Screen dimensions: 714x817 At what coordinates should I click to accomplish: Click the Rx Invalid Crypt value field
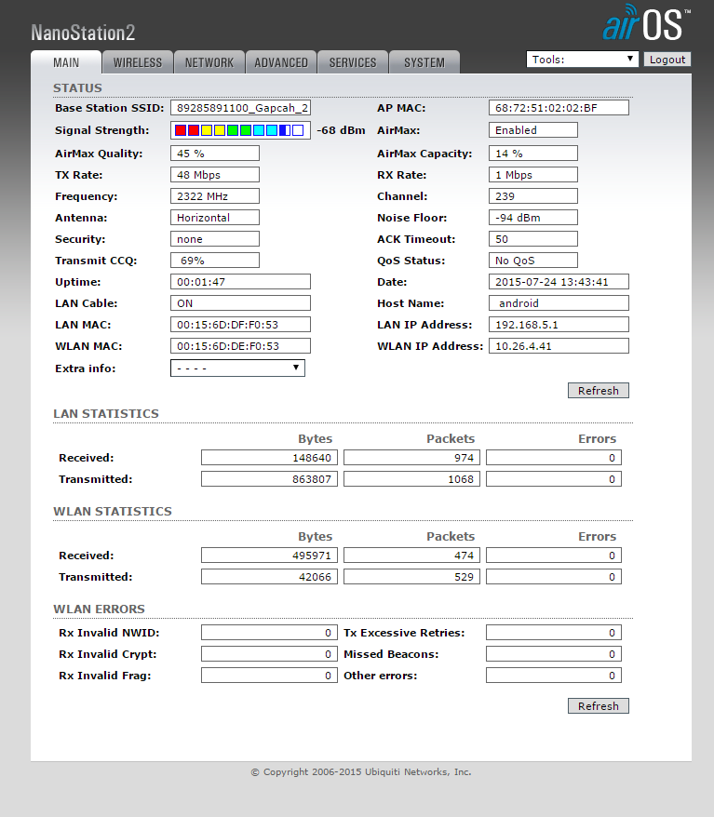(x=269, y=654)
